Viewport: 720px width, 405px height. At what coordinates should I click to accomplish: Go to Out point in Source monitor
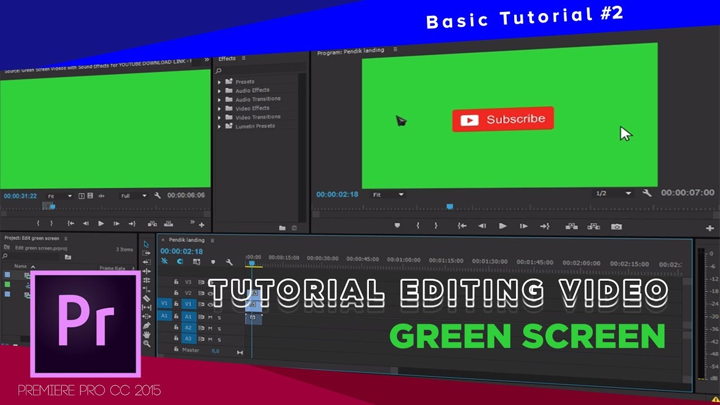(x=132, y=223)
